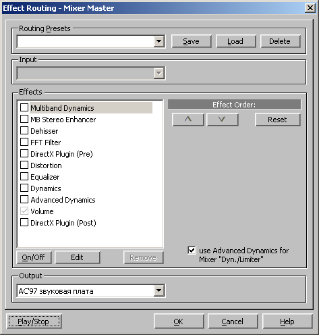Move effect down with the down arrow button
This screenshot has width=319, height=335.
(223, 120)
